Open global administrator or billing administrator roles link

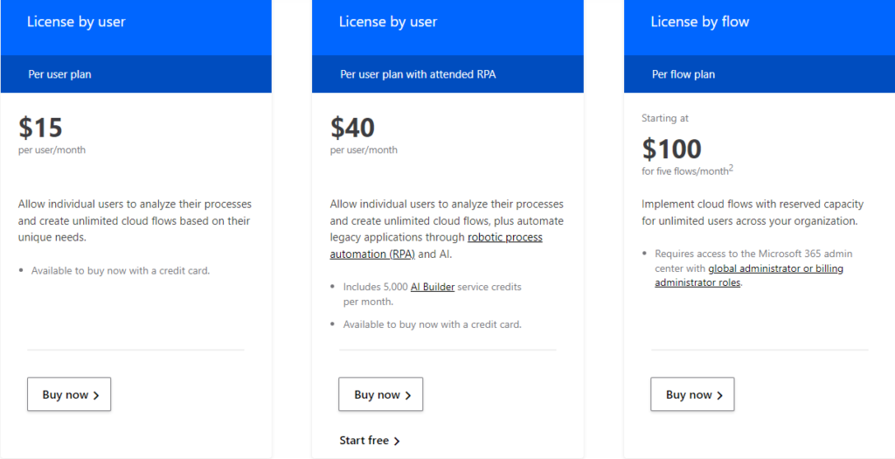748,275
